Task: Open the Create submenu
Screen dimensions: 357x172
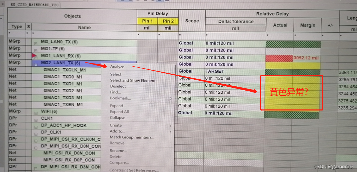Action: click(x=116, y=125)
